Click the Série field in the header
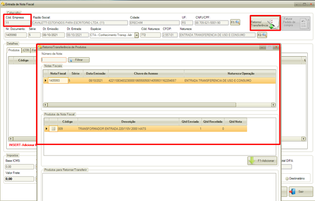 pyautogui.click(x=34, y=35)
